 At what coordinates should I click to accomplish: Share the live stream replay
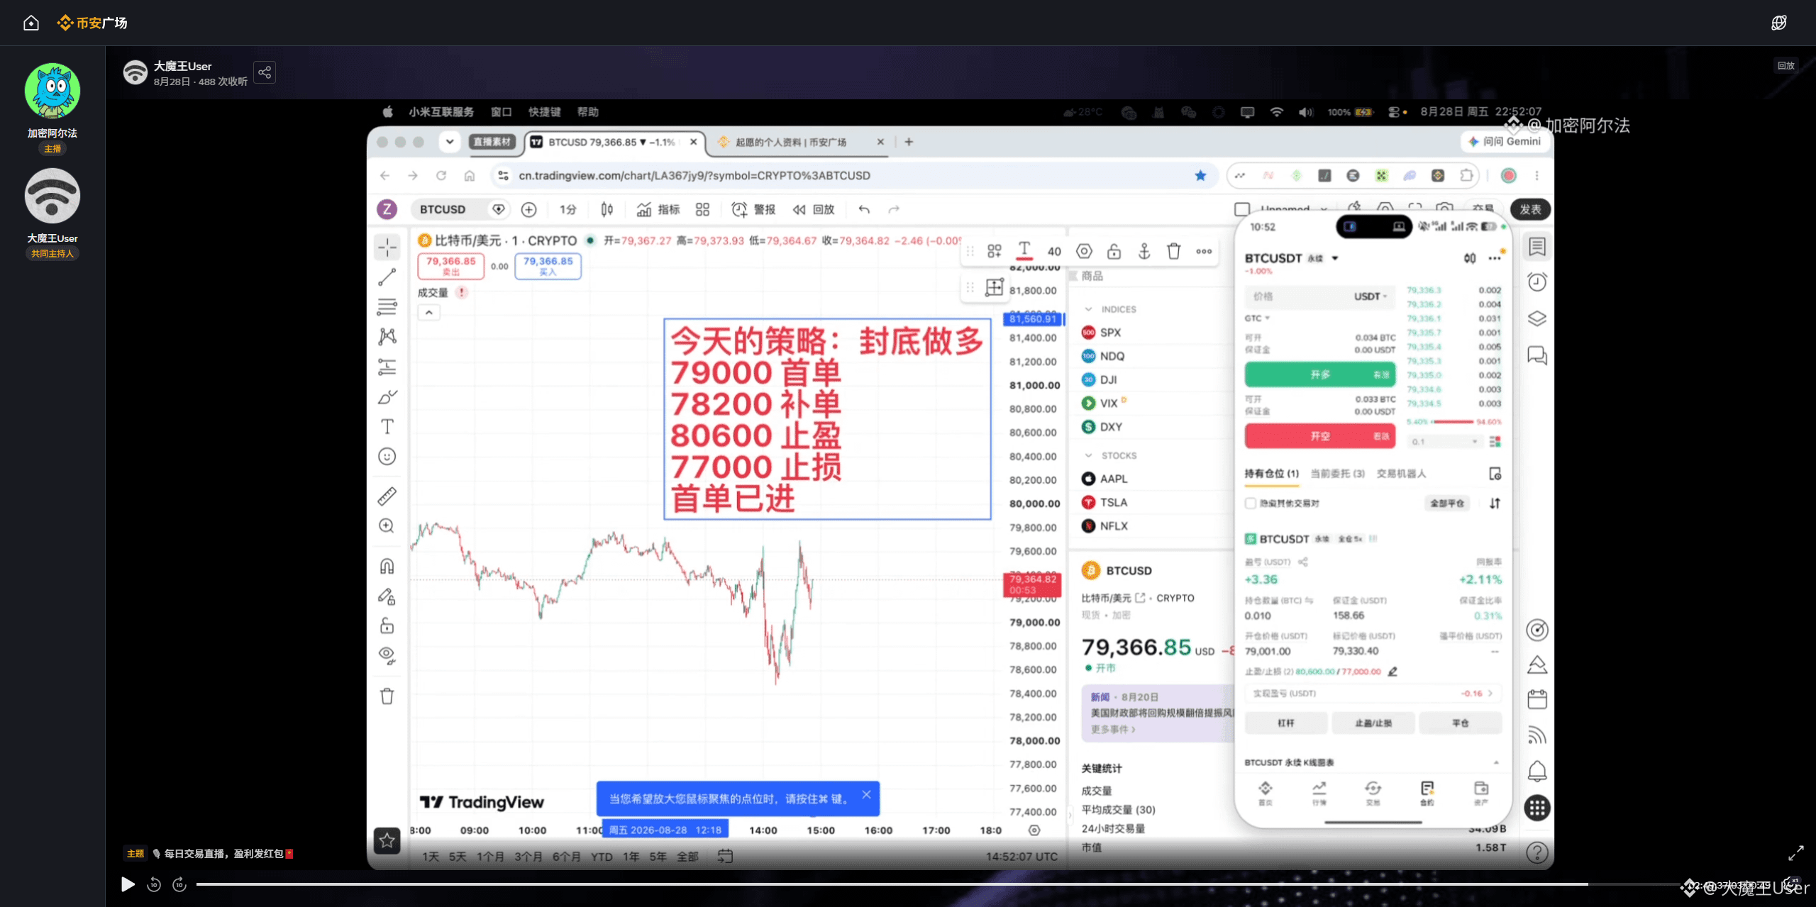[x=265, y=72]
